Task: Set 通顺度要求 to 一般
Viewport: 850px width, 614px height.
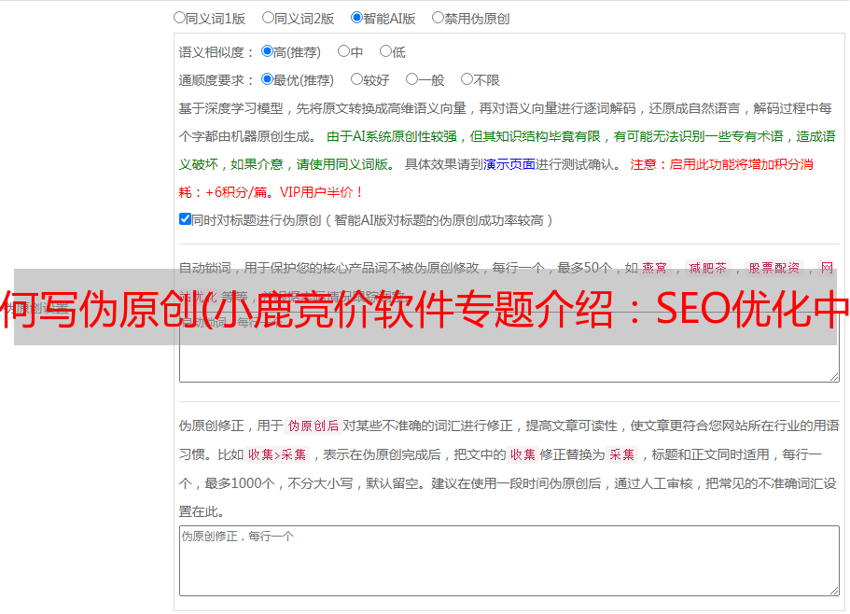Action: (412, 79)
